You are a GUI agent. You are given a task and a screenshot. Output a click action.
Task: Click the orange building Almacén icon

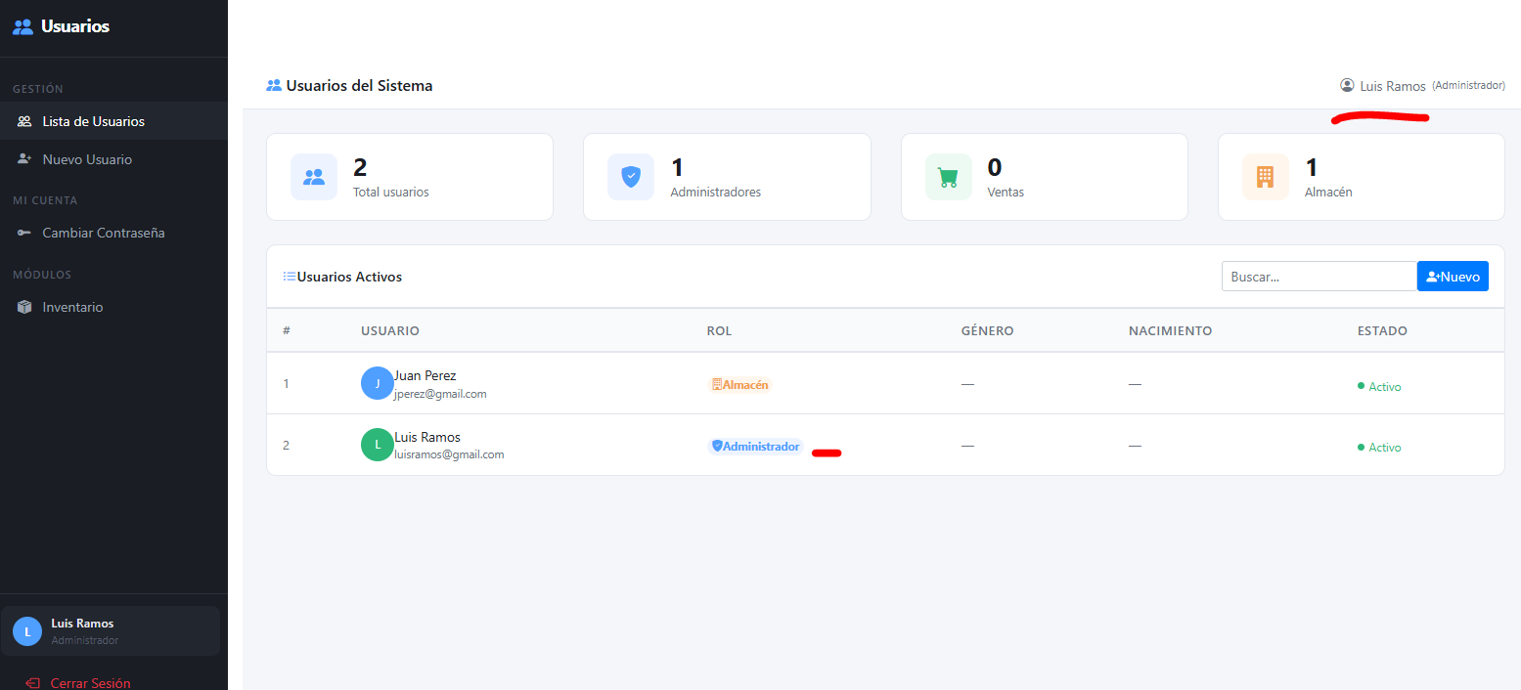point(1265,177)
